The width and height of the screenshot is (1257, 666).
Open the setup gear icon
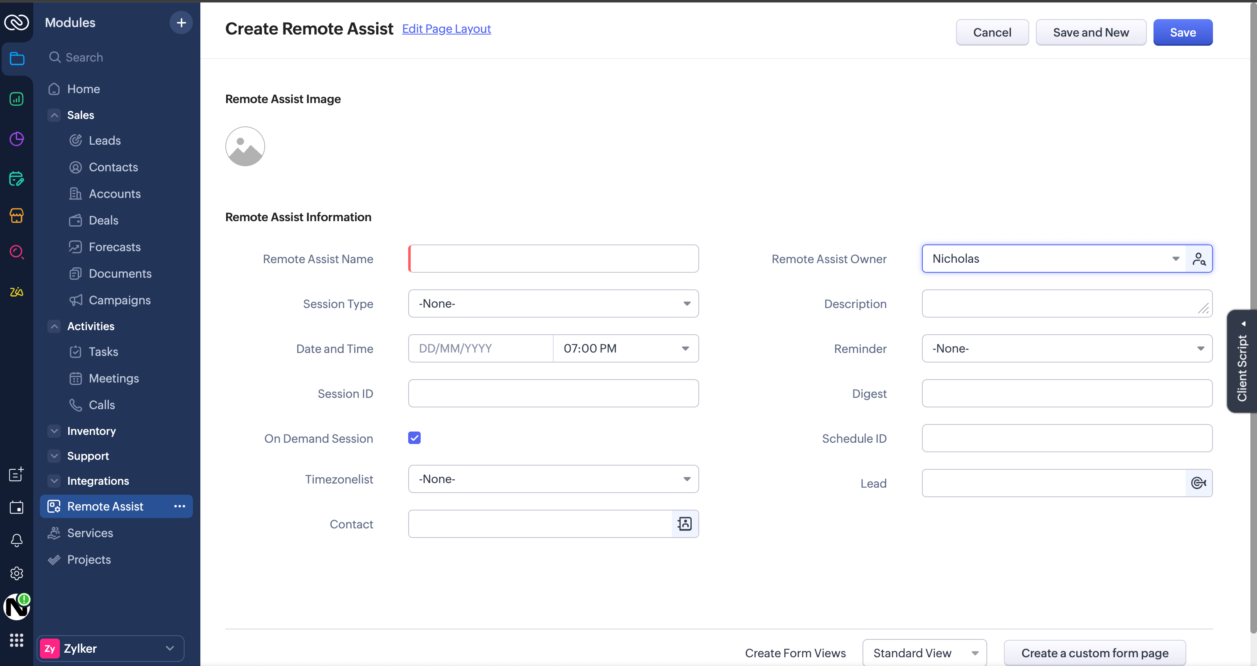[17, 573]
